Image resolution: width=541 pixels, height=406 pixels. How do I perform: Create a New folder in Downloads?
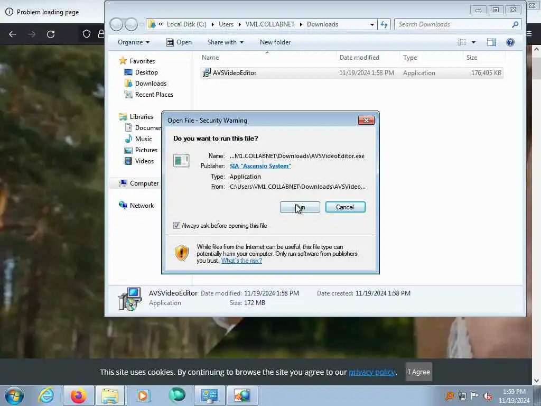coord(275,42)
